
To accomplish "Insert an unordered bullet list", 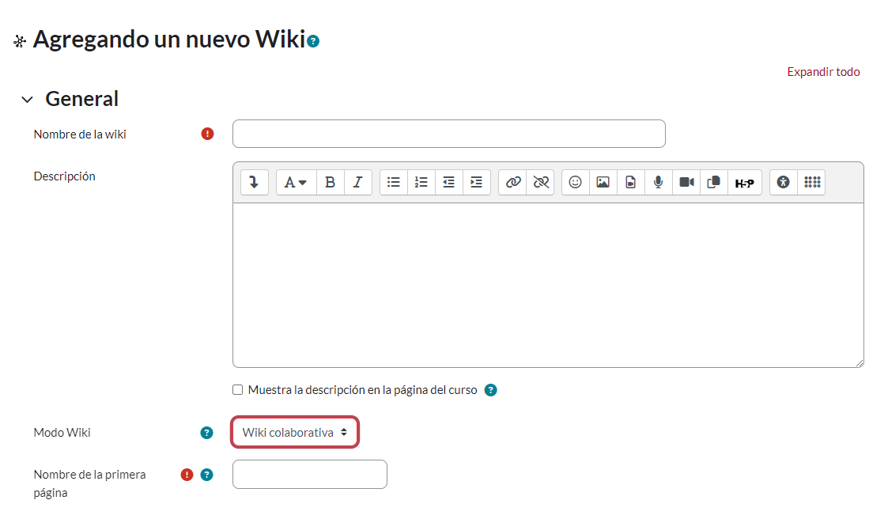I will [x=394, y=183].
